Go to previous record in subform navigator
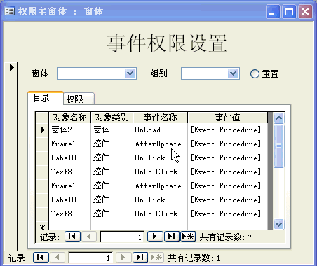 click(89, 237)
